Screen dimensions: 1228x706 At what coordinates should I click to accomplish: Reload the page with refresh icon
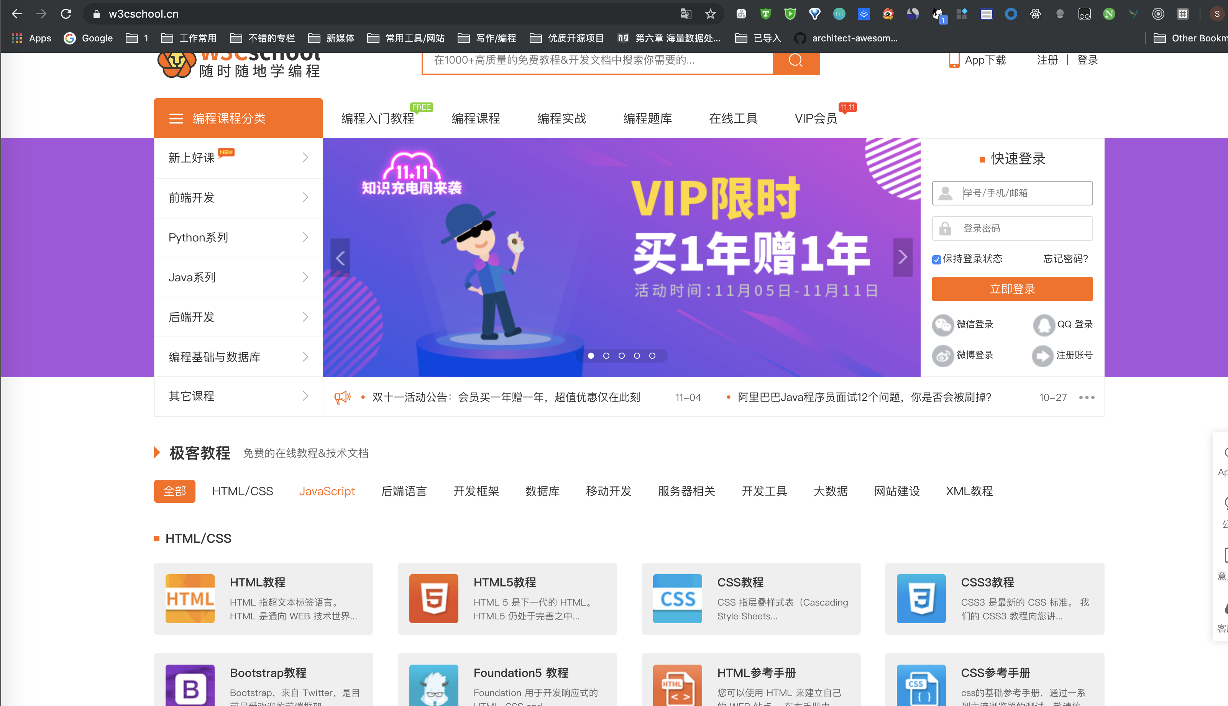pos(66,13)
